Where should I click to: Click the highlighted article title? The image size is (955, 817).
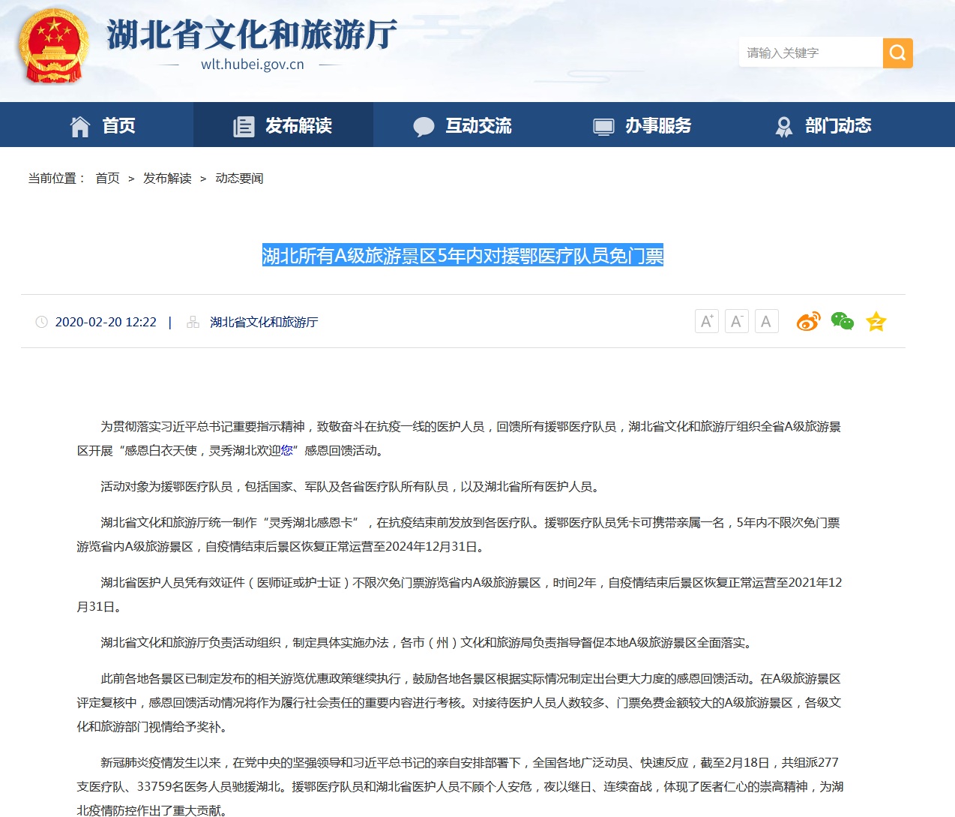[x=463, y=256]
